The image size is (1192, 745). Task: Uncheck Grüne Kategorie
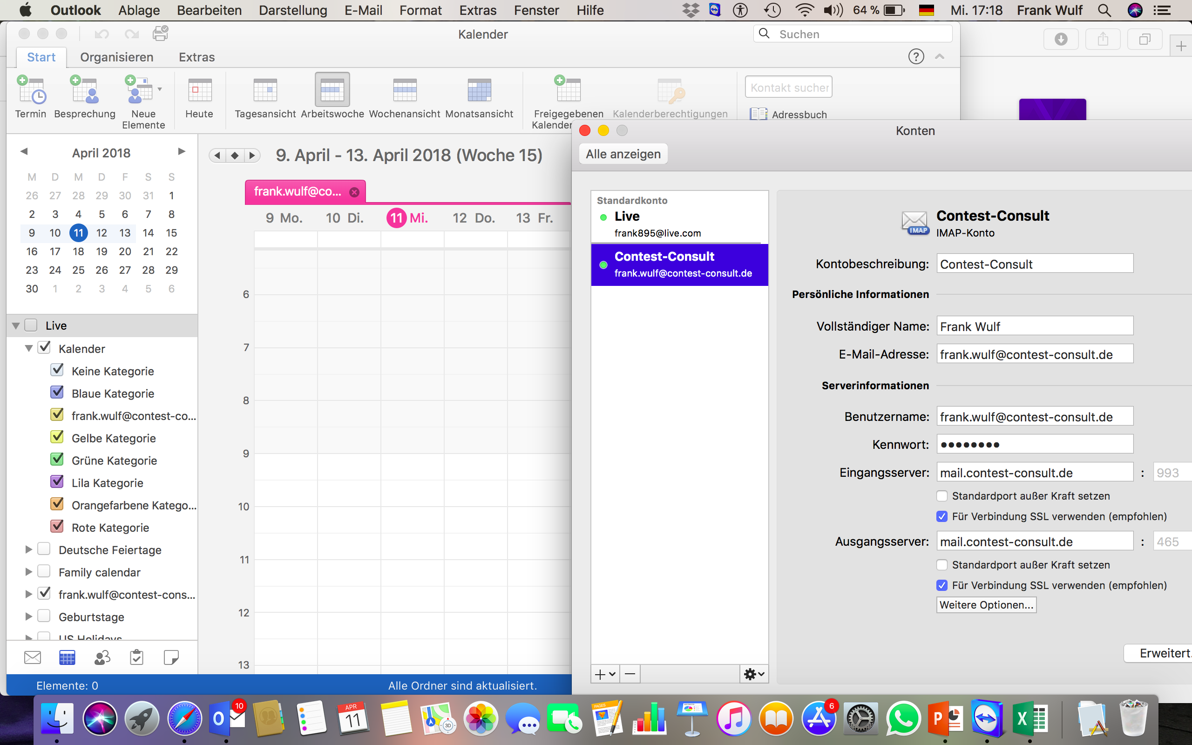(57, 460)
